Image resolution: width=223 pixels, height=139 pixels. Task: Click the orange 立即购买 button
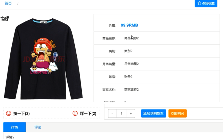178,113
